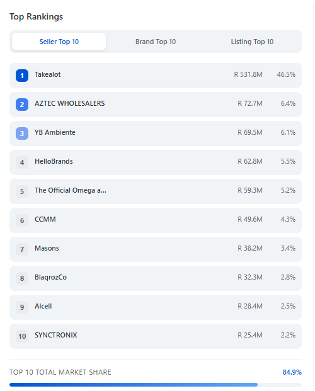The height and width of the screenshot is (391, 315).
Task: Click the rank 6 badge beside CCMM
Action: click(x=22, y=220)
